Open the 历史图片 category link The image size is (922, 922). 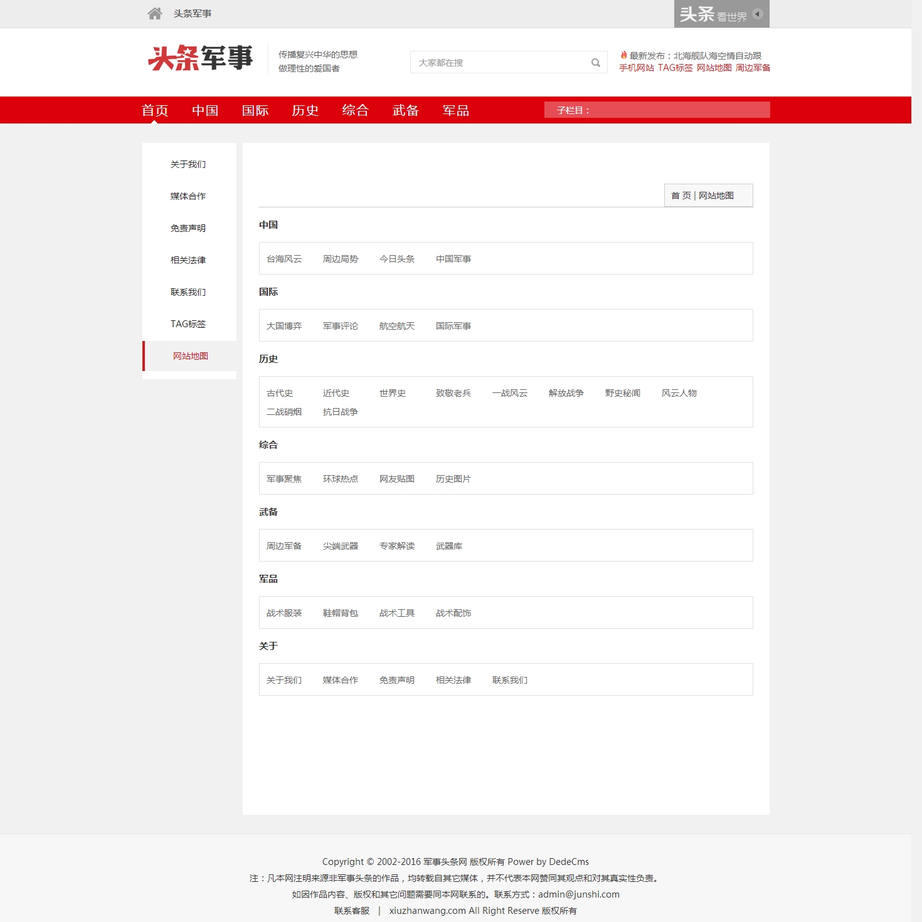[x=453, y=479]
